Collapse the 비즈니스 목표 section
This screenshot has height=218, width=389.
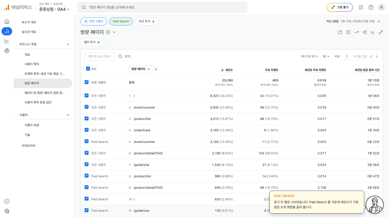click(68, 44)
